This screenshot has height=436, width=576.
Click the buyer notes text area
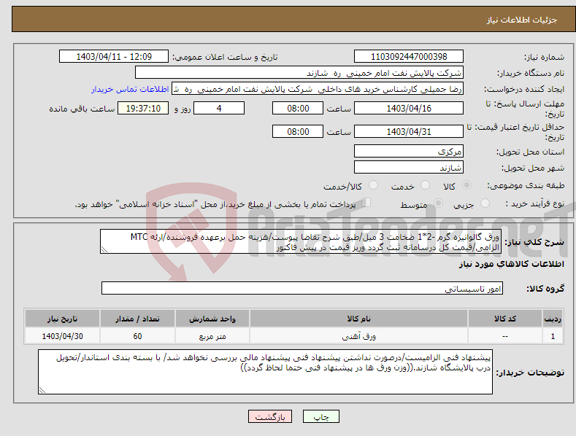[265, 372]
